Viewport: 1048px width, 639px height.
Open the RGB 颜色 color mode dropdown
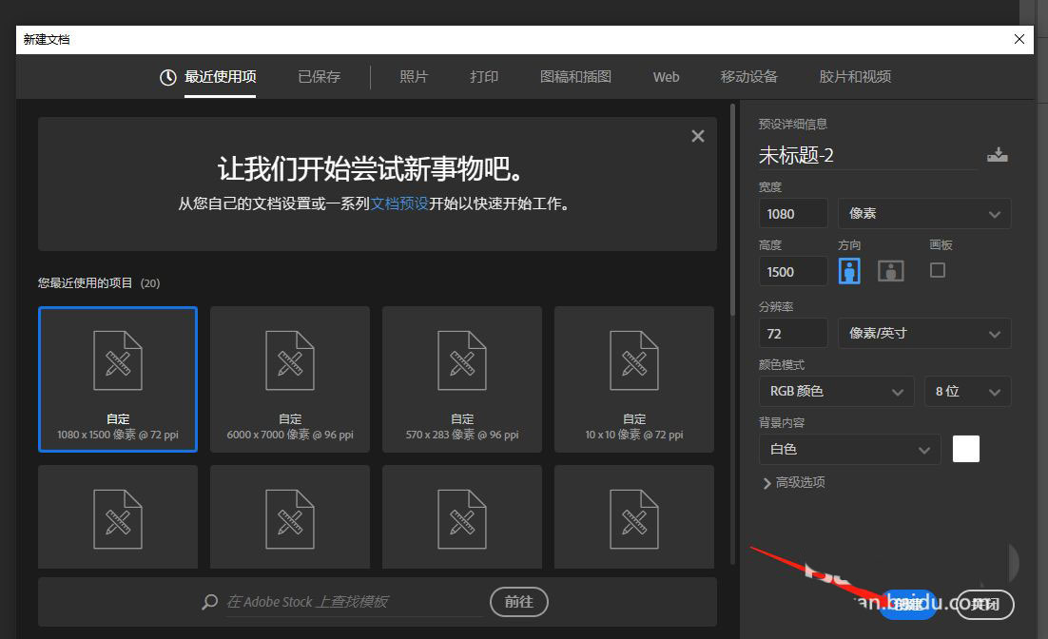836,391
